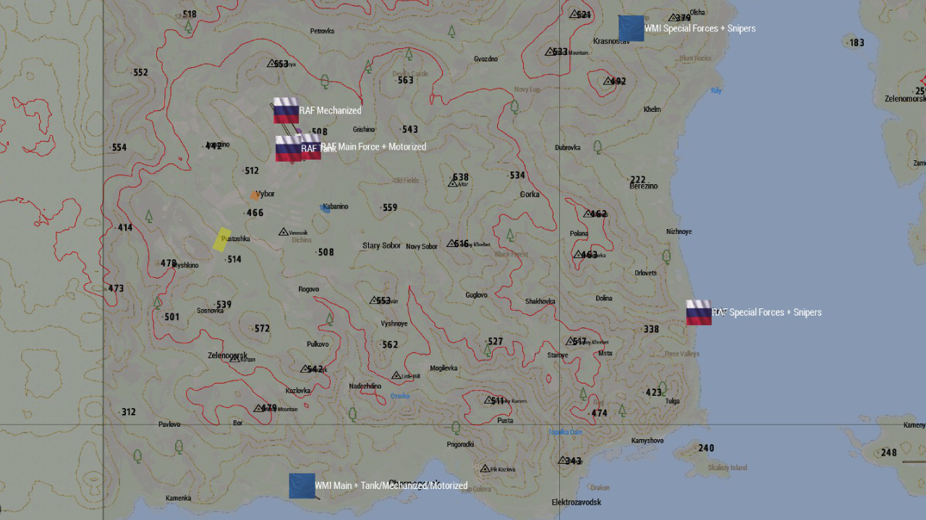
Task: Click the "Grishino" village label
Action: tap(364, 129)
